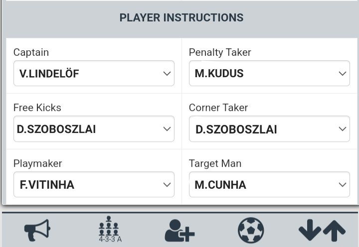The width and height of the screenshot is (359, 247).
Task: Tap the soccer ball icon
Action: click(x=251, y=231)
